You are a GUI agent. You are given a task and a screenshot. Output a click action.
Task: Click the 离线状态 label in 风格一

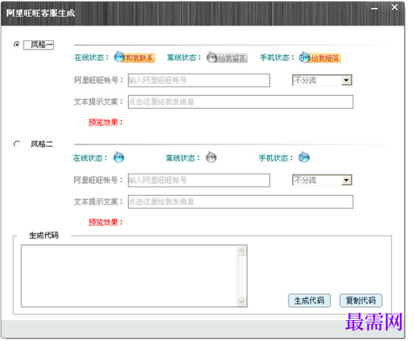(x=184, y=57)
